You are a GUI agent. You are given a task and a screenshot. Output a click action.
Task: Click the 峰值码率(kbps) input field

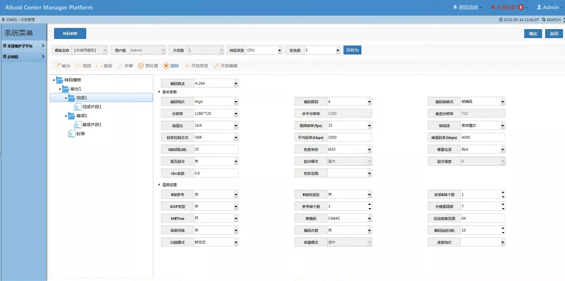(x=483, y=137)
